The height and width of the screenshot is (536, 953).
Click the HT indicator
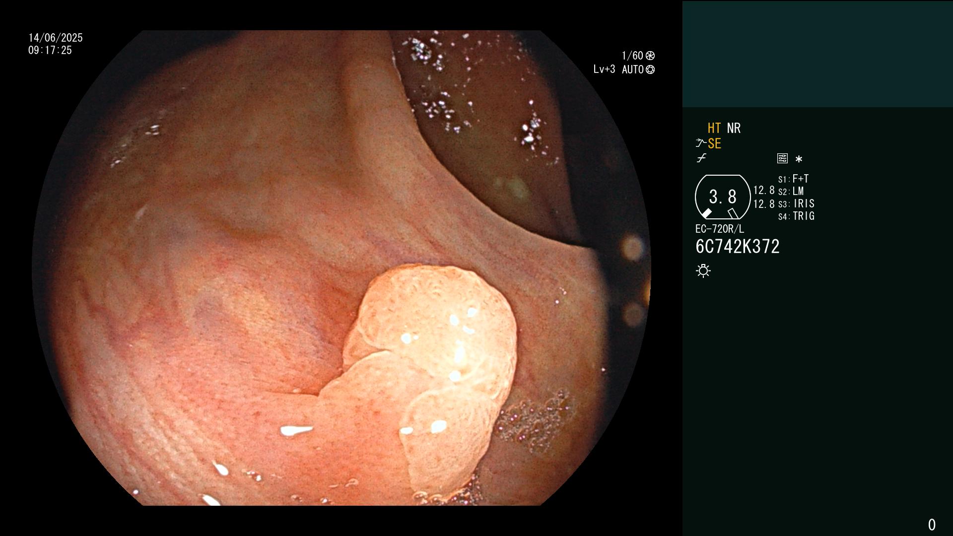[x=714, y=128]
